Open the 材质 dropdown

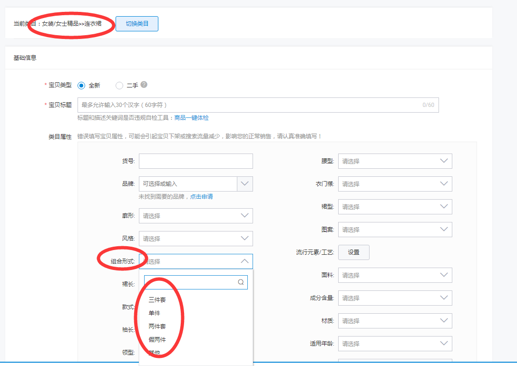[x=395, y=321]
